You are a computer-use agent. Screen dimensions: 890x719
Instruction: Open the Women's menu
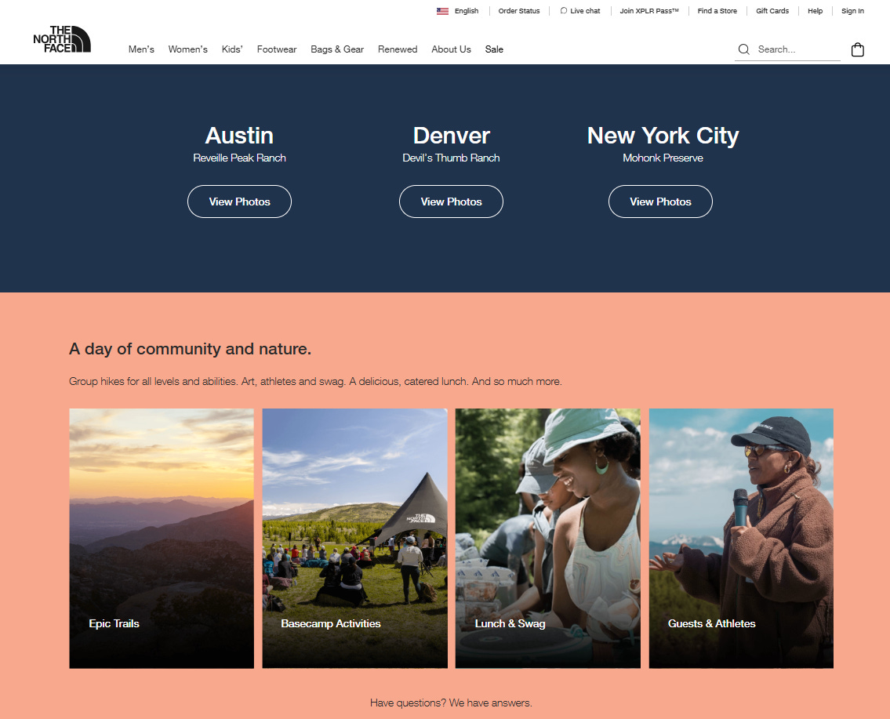(x=188, y=49)
